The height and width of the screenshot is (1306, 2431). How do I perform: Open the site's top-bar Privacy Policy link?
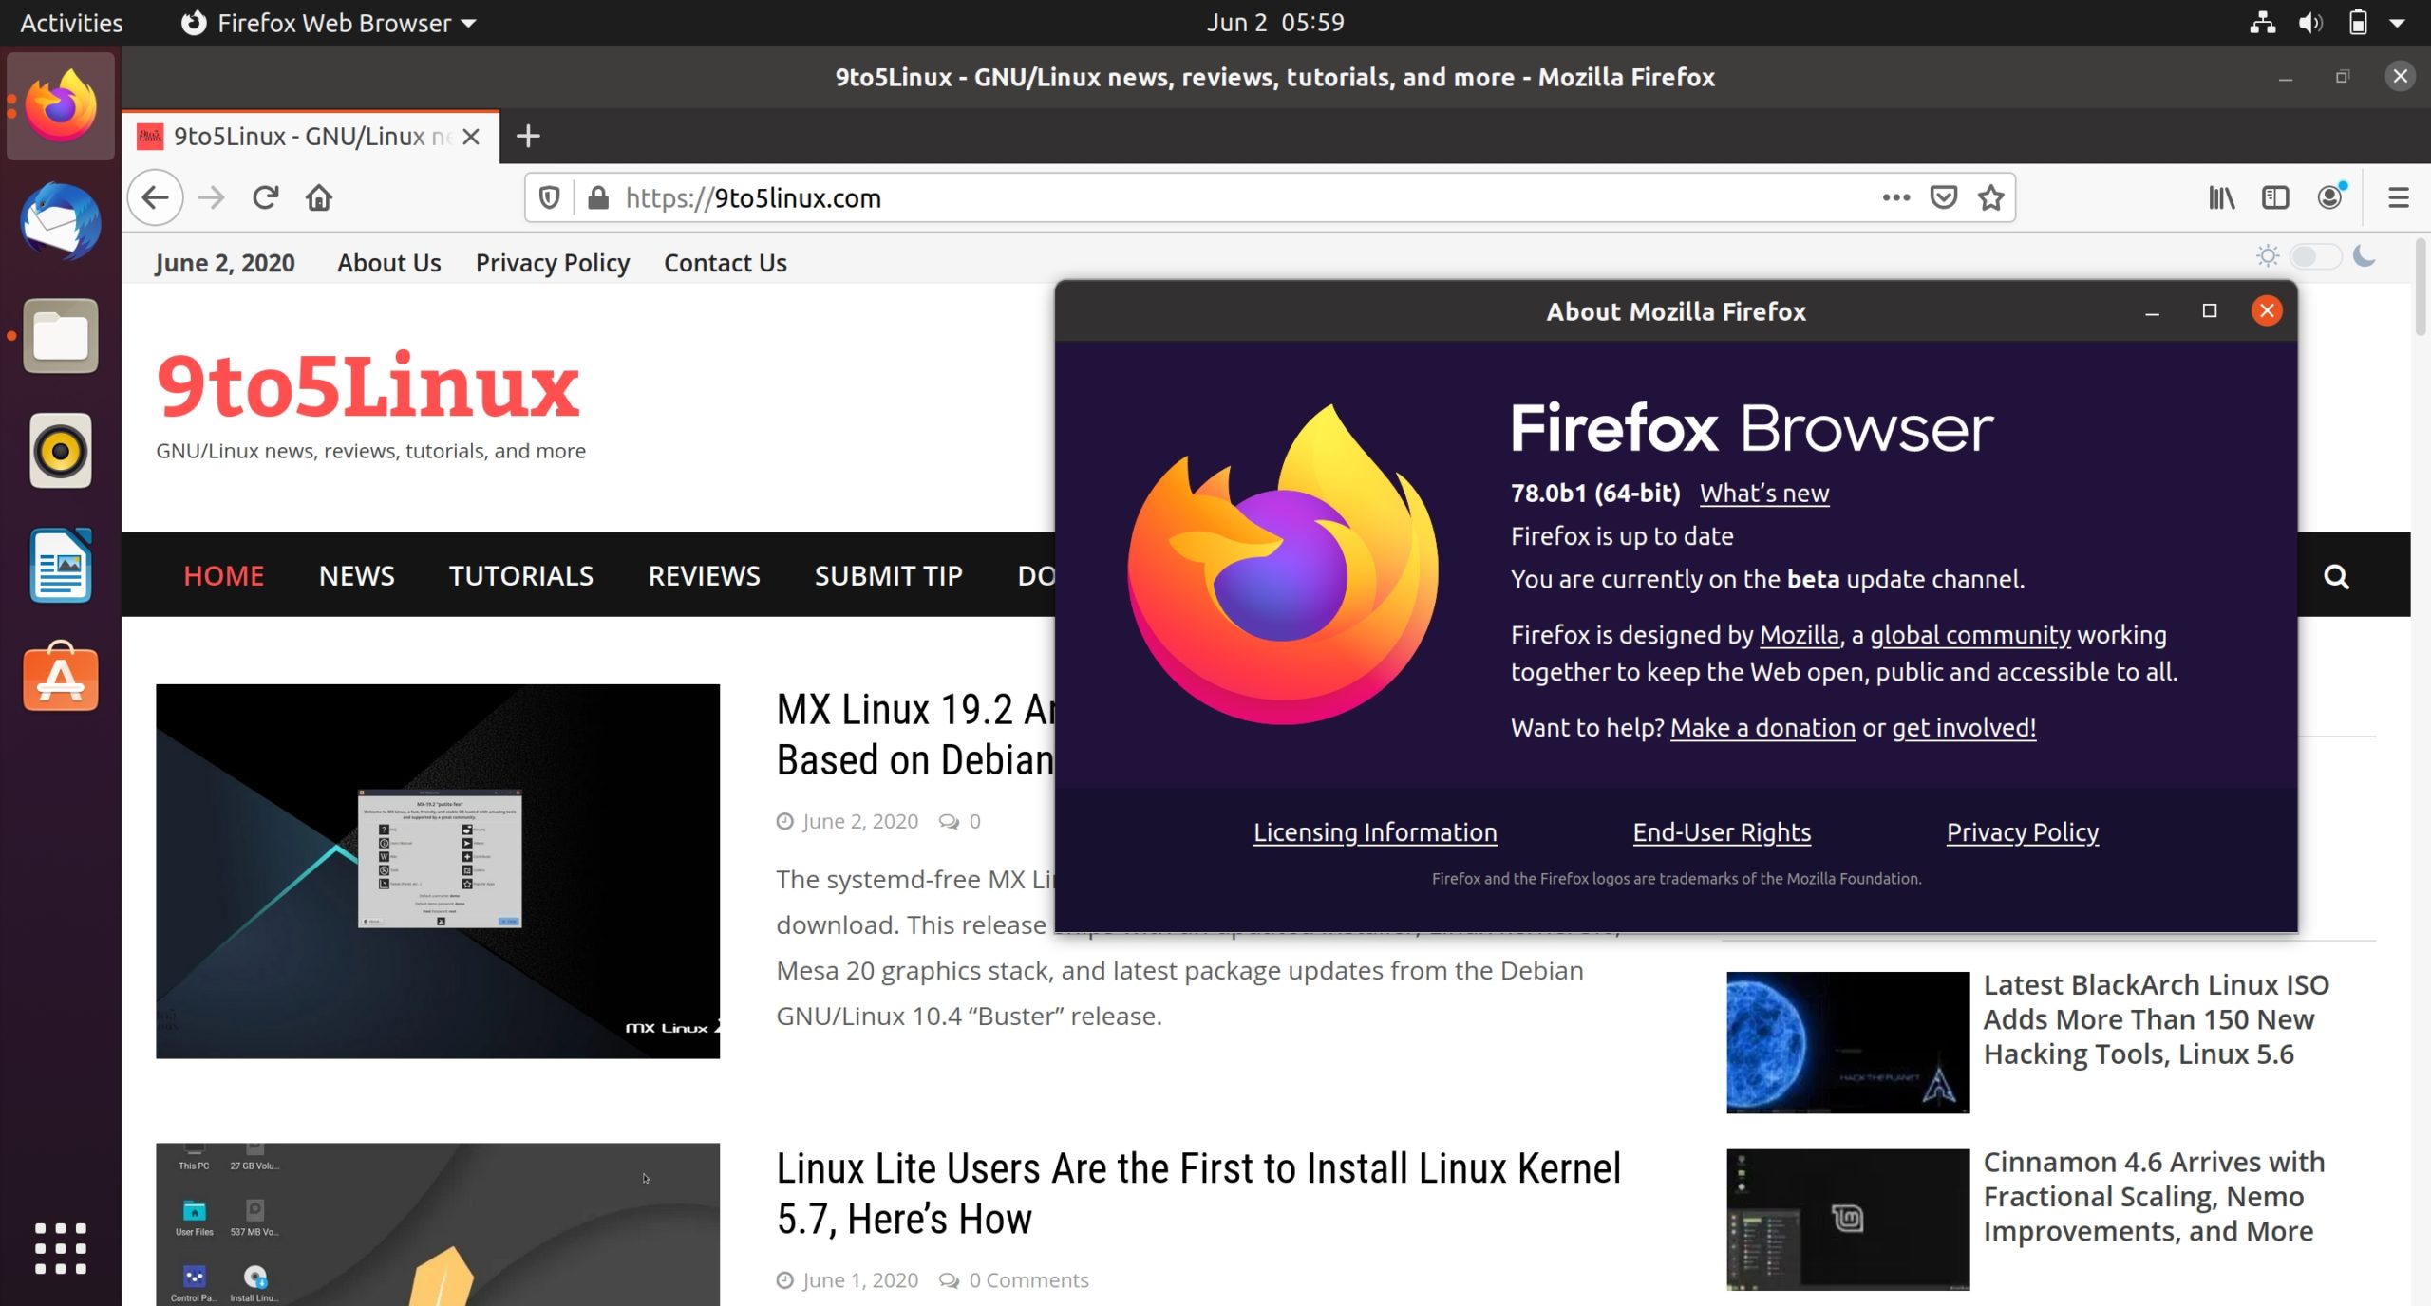[x=552, y=263]
